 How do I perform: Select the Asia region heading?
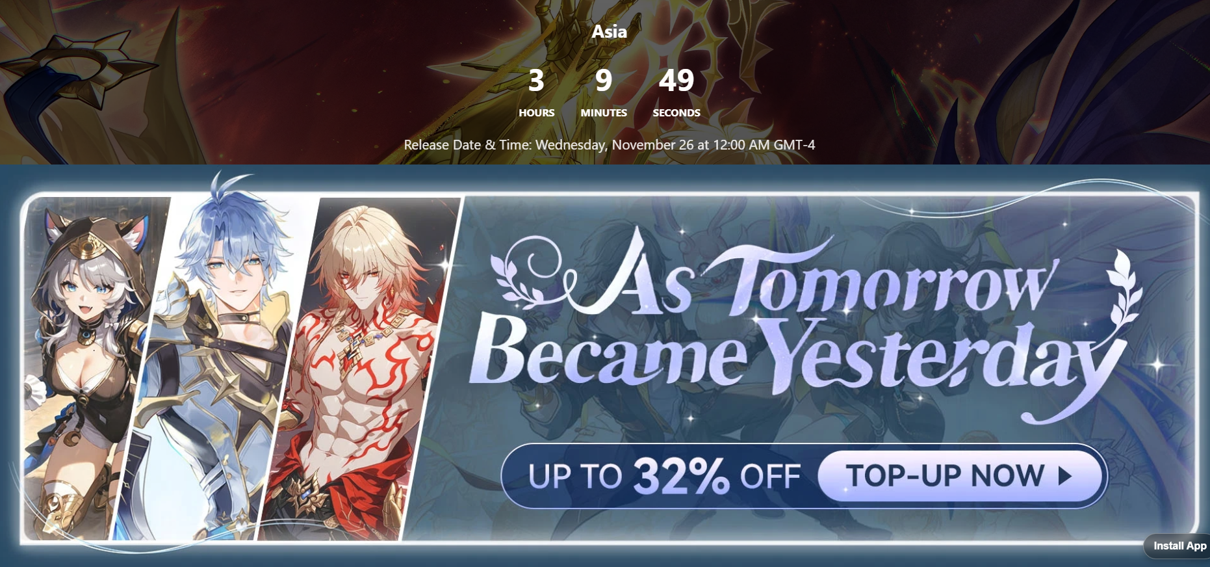(610, 31)
